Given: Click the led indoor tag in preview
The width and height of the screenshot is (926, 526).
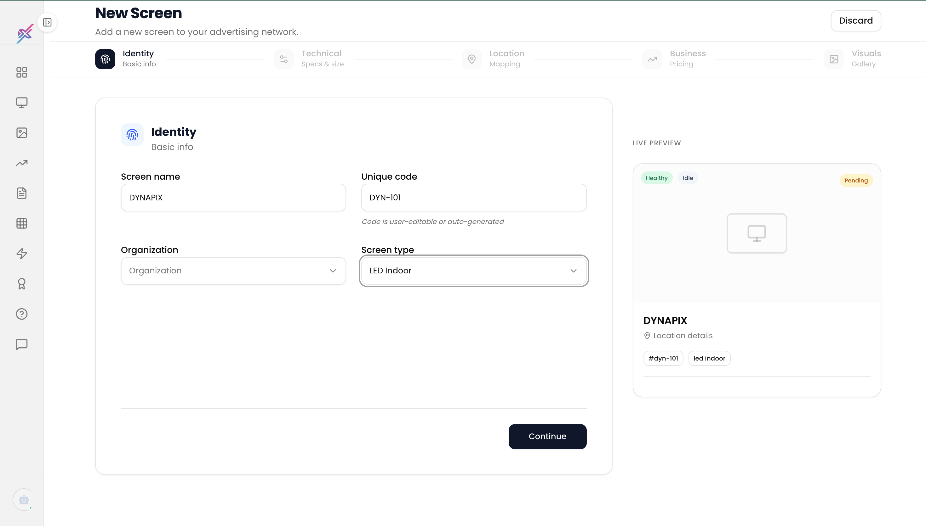Looking at the screenshot, I should [x=709, y=358].
